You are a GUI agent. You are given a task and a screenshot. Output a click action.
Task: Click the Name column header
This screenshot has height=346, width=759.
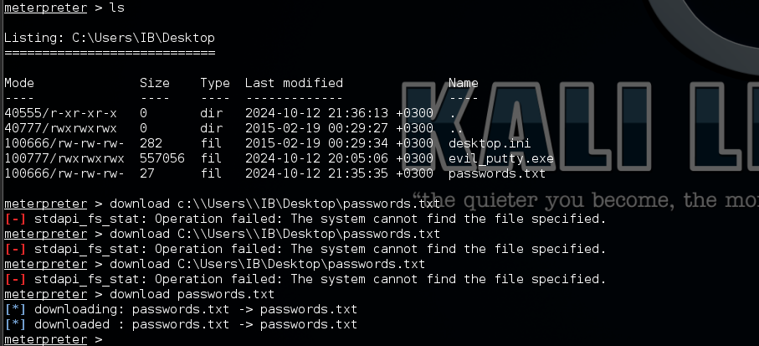click(x=464, y=83)
